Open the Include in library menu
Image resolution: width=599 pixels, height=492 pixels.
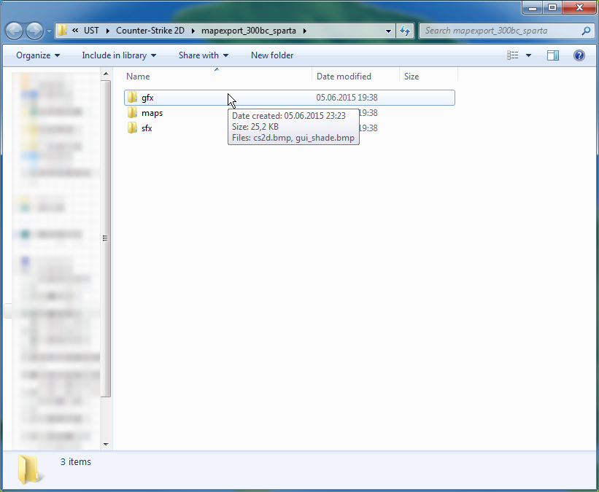(x=119, y=55)
